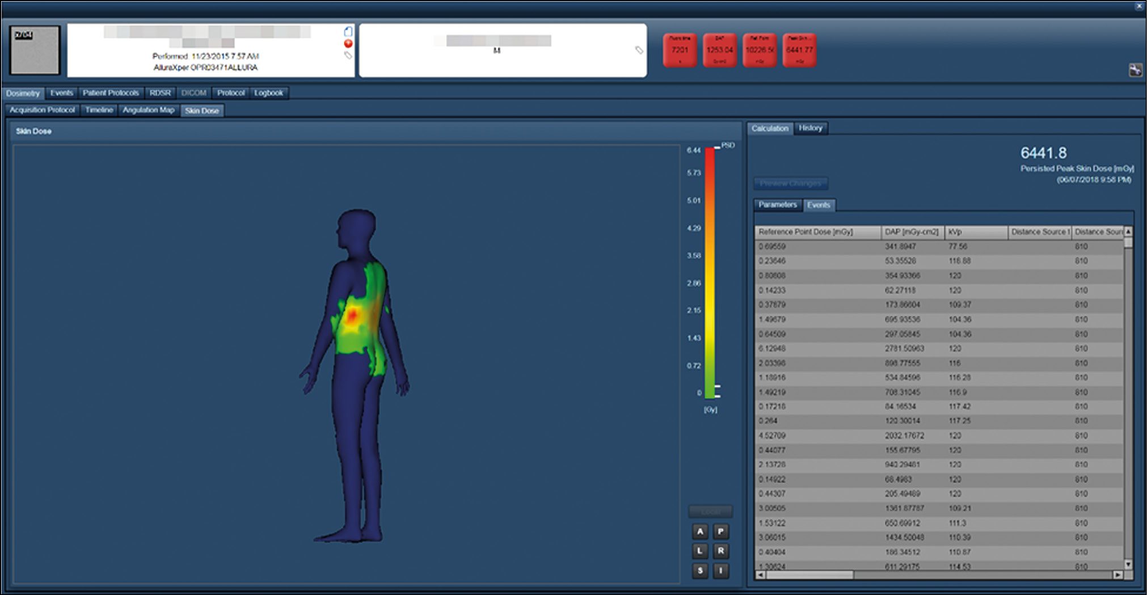Switch to the RDSR tab
This screenshot has height=595, width=1147.
[x=160, y=93]
